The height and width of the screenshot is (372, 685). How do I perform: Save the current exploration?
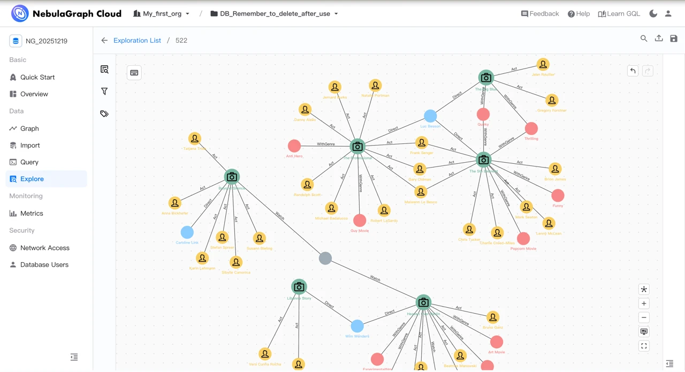pos(673,39)
